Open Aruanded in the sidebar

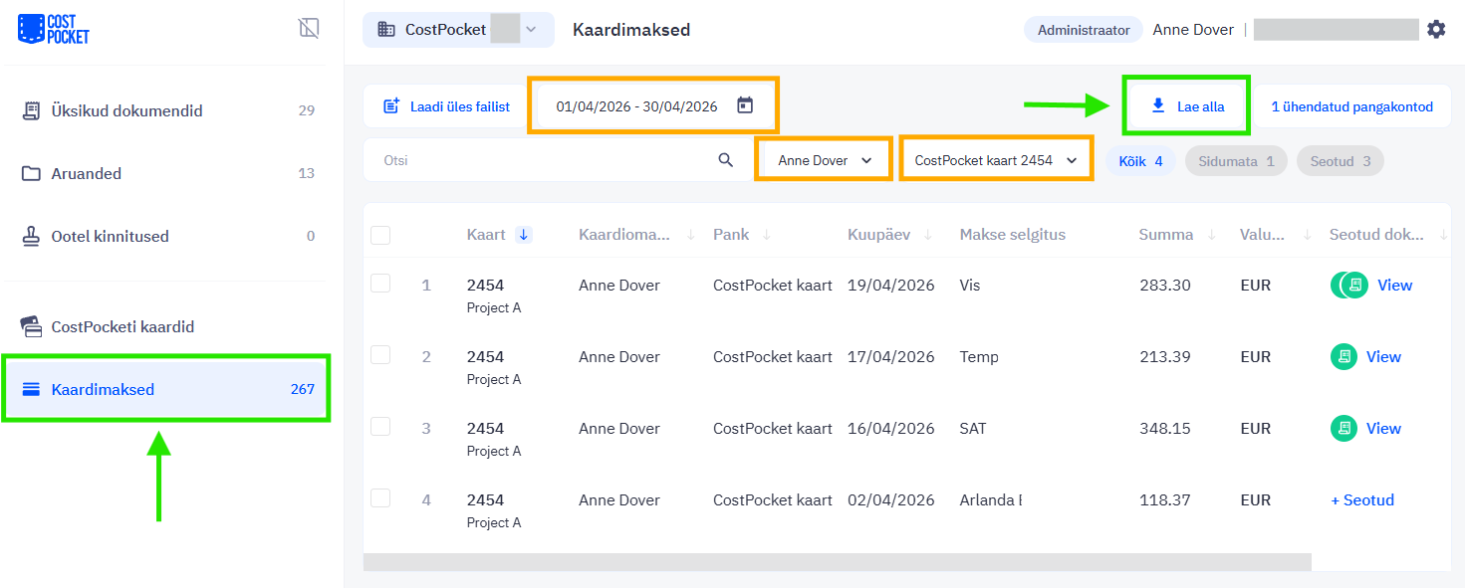87,174
